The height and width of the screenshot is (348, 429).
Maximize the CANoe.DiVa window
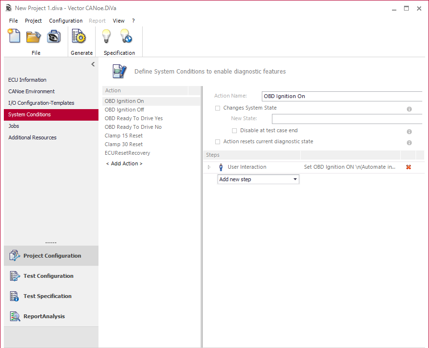[406, 9]
